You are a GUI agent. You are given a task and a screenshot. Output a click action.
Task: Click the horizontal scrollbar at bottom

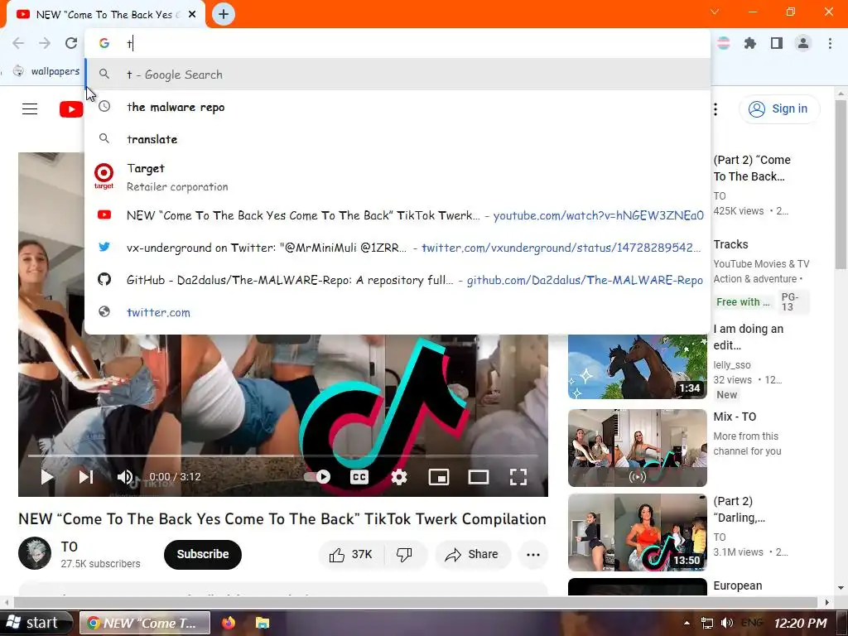[x=416, y=602]
